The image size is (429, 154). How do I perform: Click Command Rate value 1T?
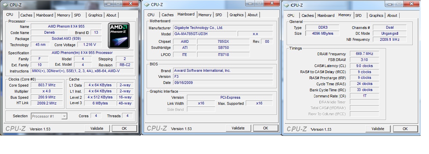[x=364, y=96]
